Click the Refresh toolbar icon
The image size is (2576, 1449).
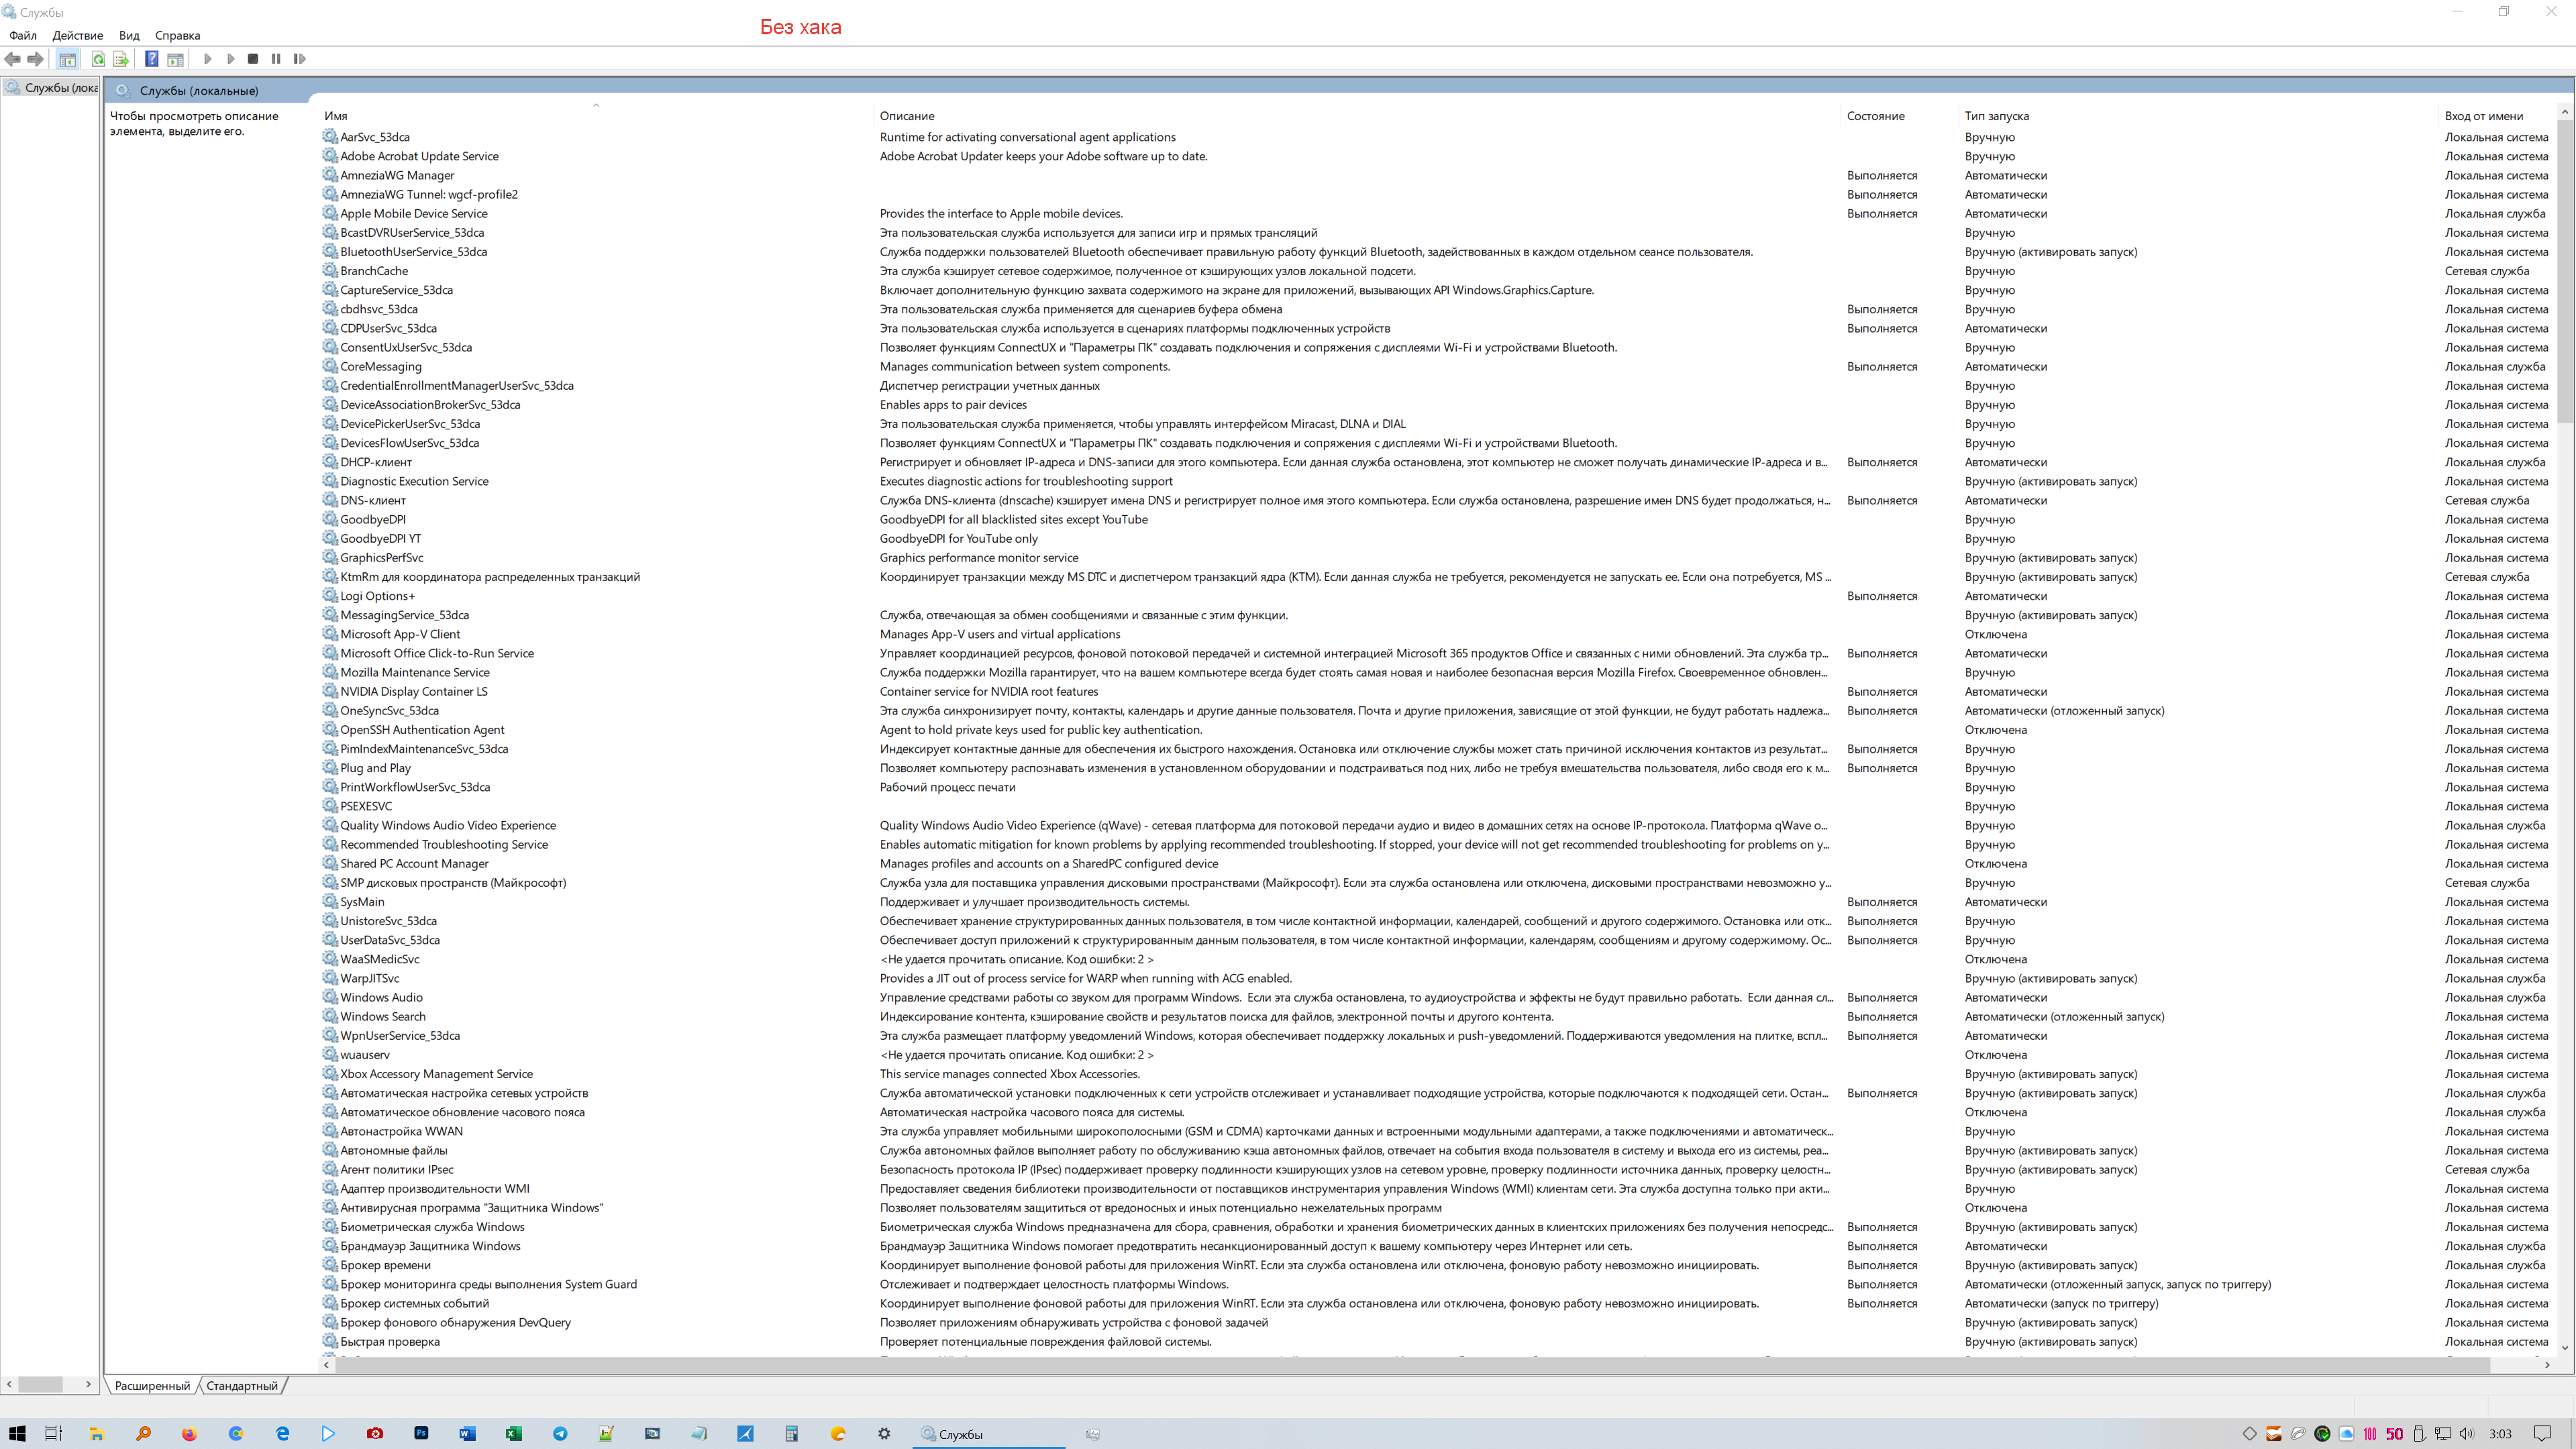pos(98,59)
